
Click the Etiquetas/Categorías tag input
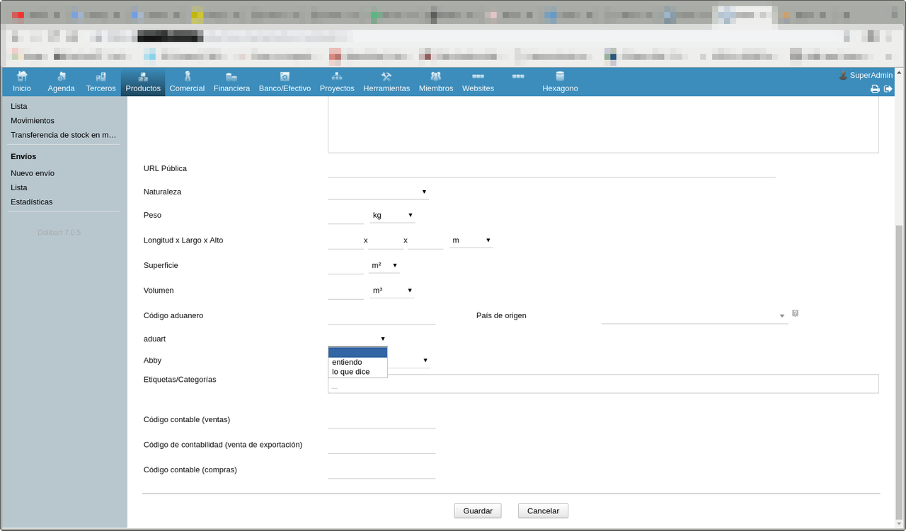pos(603,384)
